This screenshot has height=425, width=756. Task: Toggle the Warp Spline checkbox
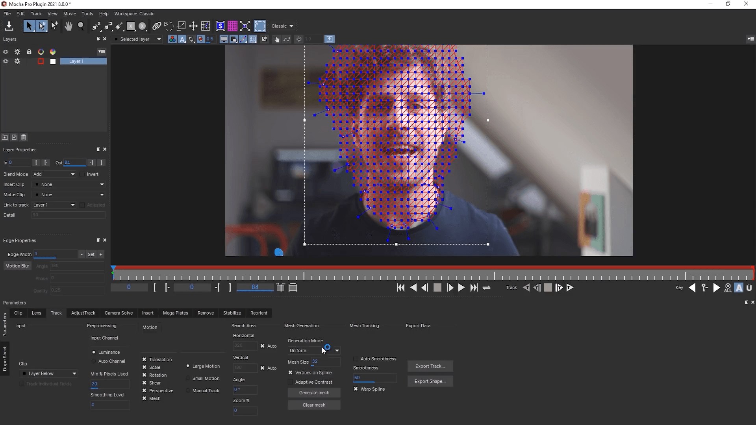coord(356,389)
